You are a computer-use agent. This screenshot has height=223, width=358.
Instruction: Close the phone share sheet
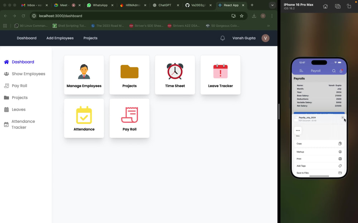pos(343,118)
